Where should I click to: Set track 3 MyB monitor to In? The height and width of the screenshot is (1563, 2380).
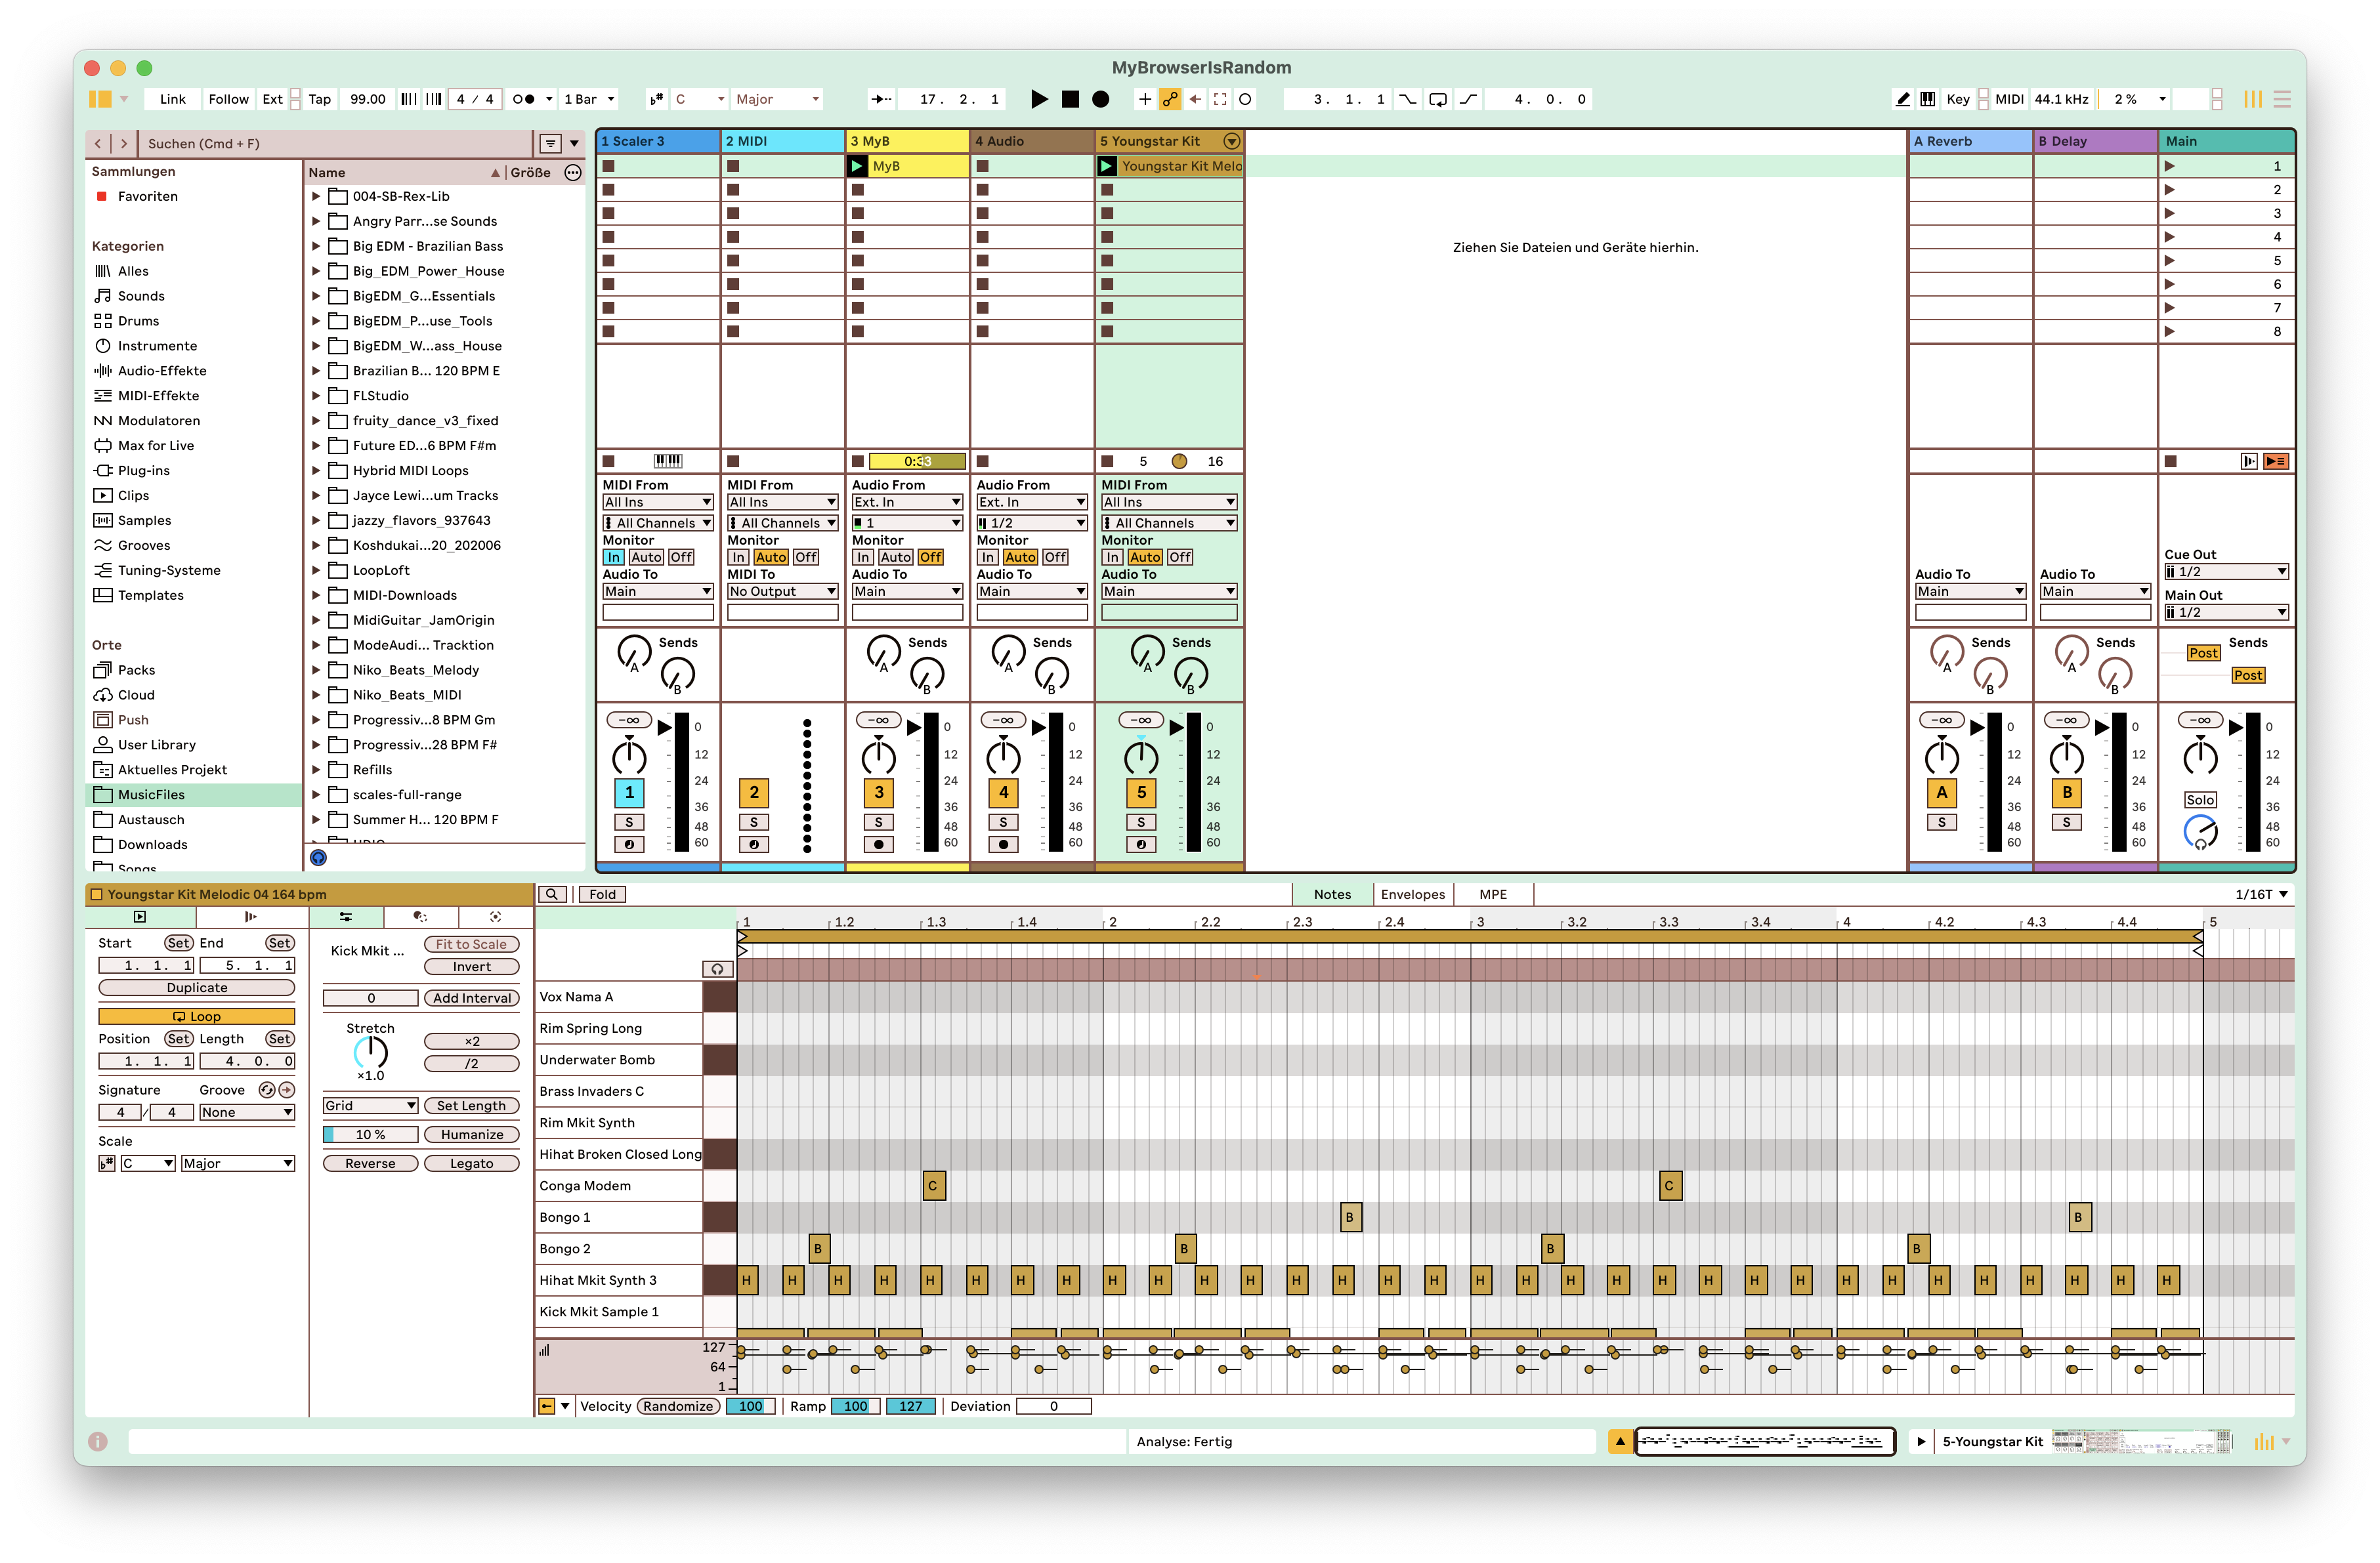pyautogui.click(x=863, y=557)
